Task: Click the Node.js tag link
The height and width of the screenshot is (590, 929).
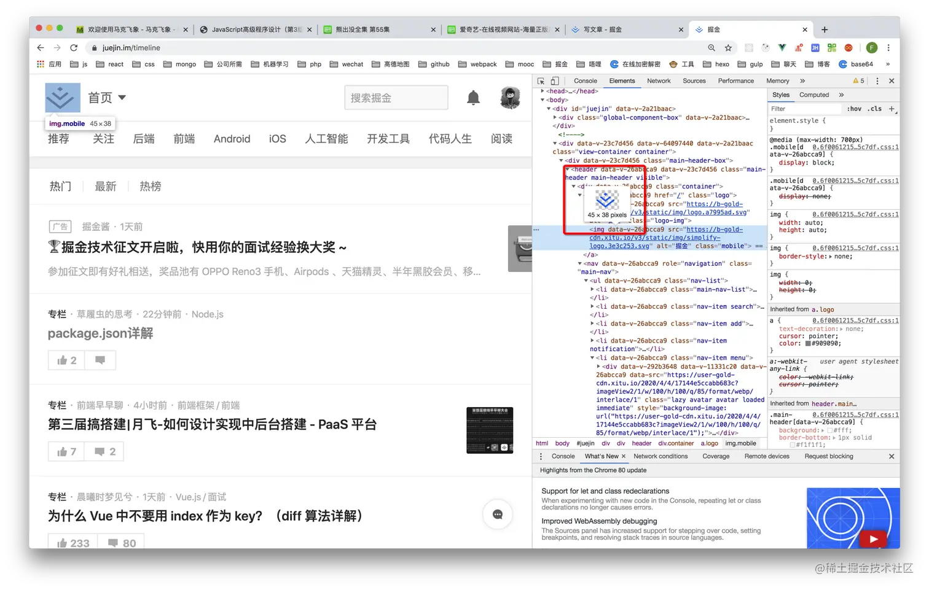Action: (x=208, y=314)
